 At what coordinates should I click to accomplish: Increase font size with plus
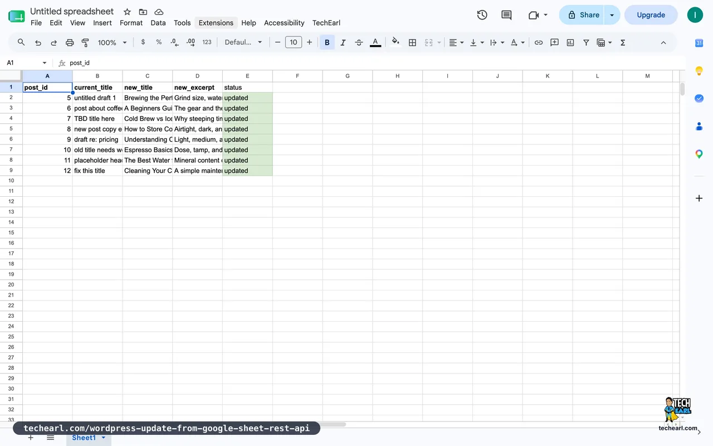click(310, 42)
